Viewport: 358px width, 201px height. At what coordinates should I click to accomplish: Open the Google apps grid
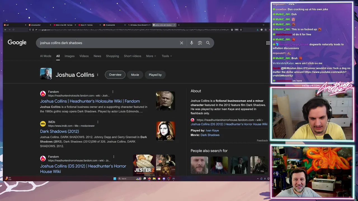tap(268, 43)
